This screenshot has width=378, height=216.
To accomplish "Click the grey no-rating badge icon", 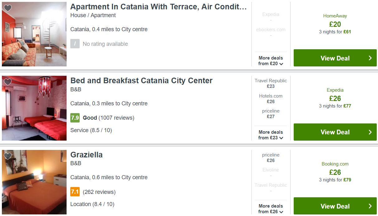I will (x=75, y=44).
